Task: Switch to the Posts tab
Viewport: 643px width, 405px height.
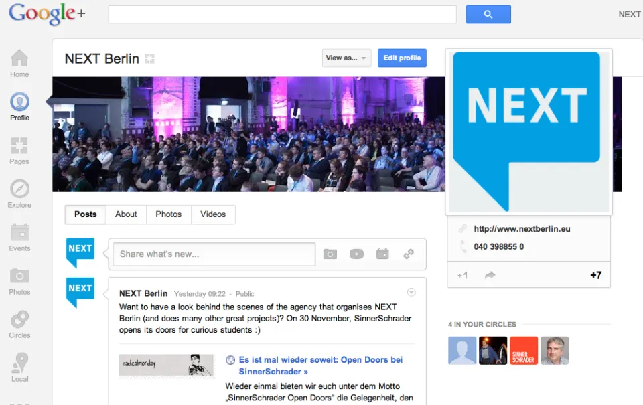Action: pos(85,214)
